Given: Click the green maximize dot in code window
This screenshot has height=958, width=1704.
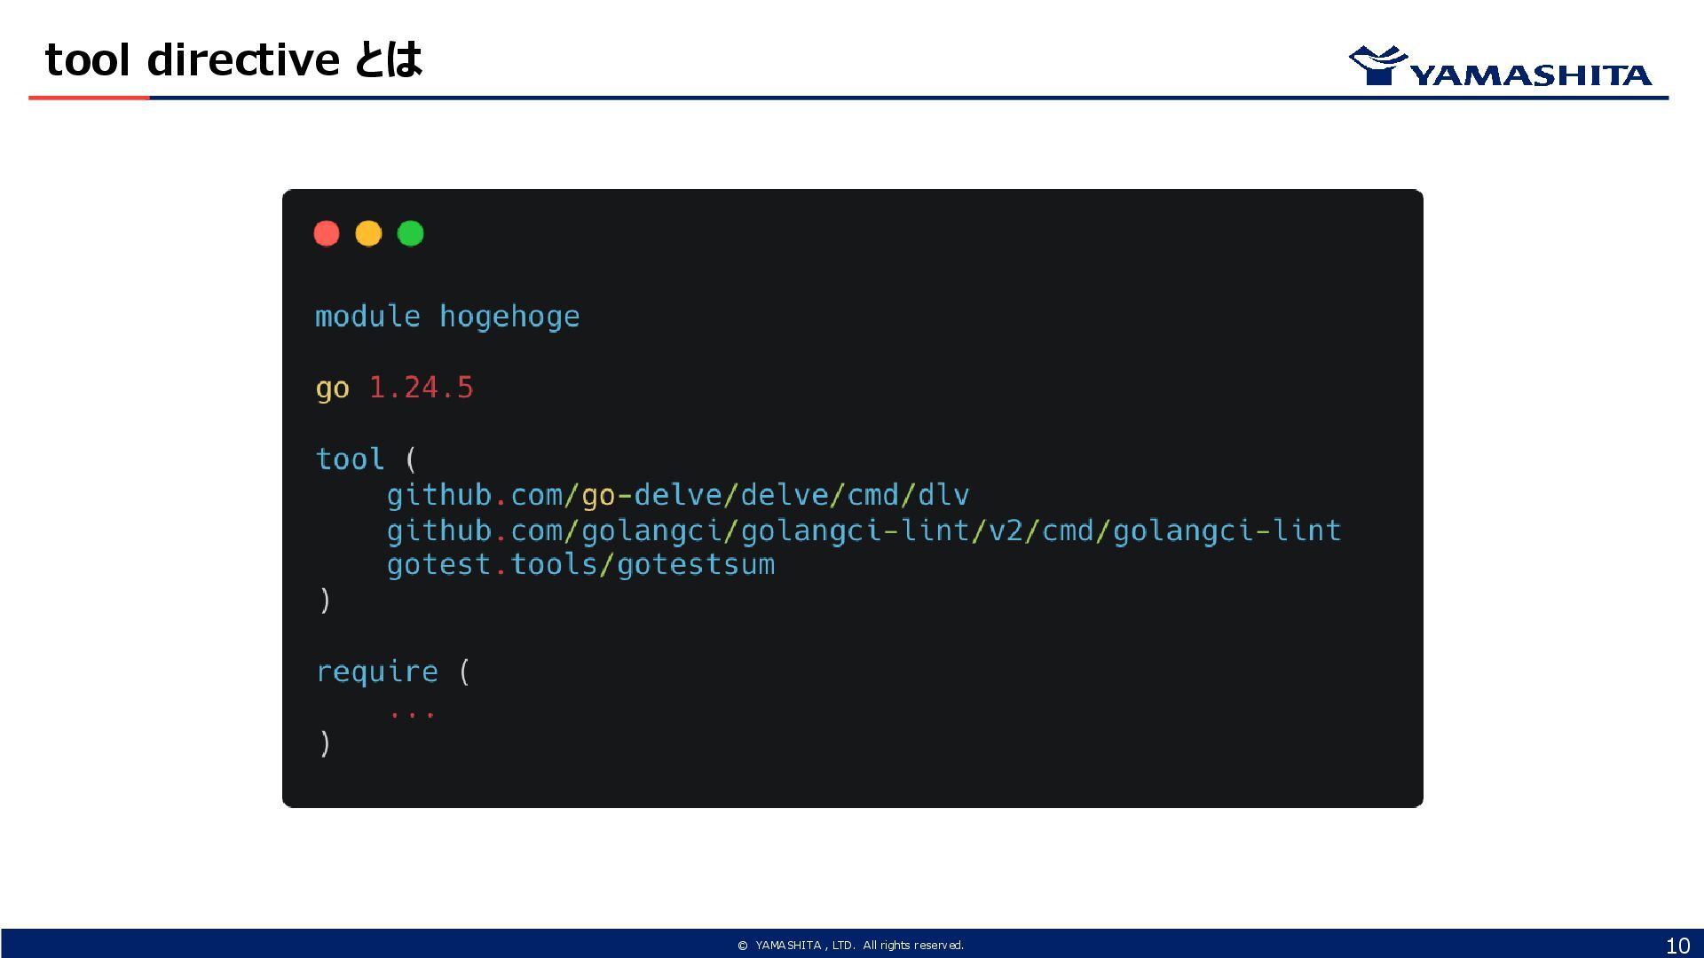Looking at the screenshot, I should [x=410, y=233].
